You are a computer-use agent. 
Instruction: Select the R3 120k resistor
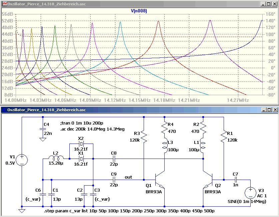(x=144, y=136)
